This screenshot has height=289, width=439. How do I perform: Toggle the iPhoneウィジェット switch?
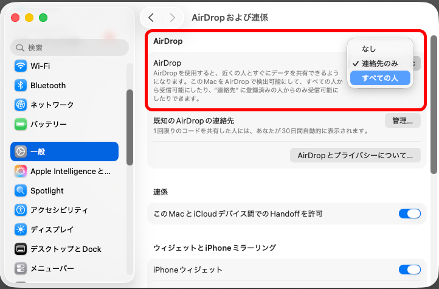coord(410,270)
